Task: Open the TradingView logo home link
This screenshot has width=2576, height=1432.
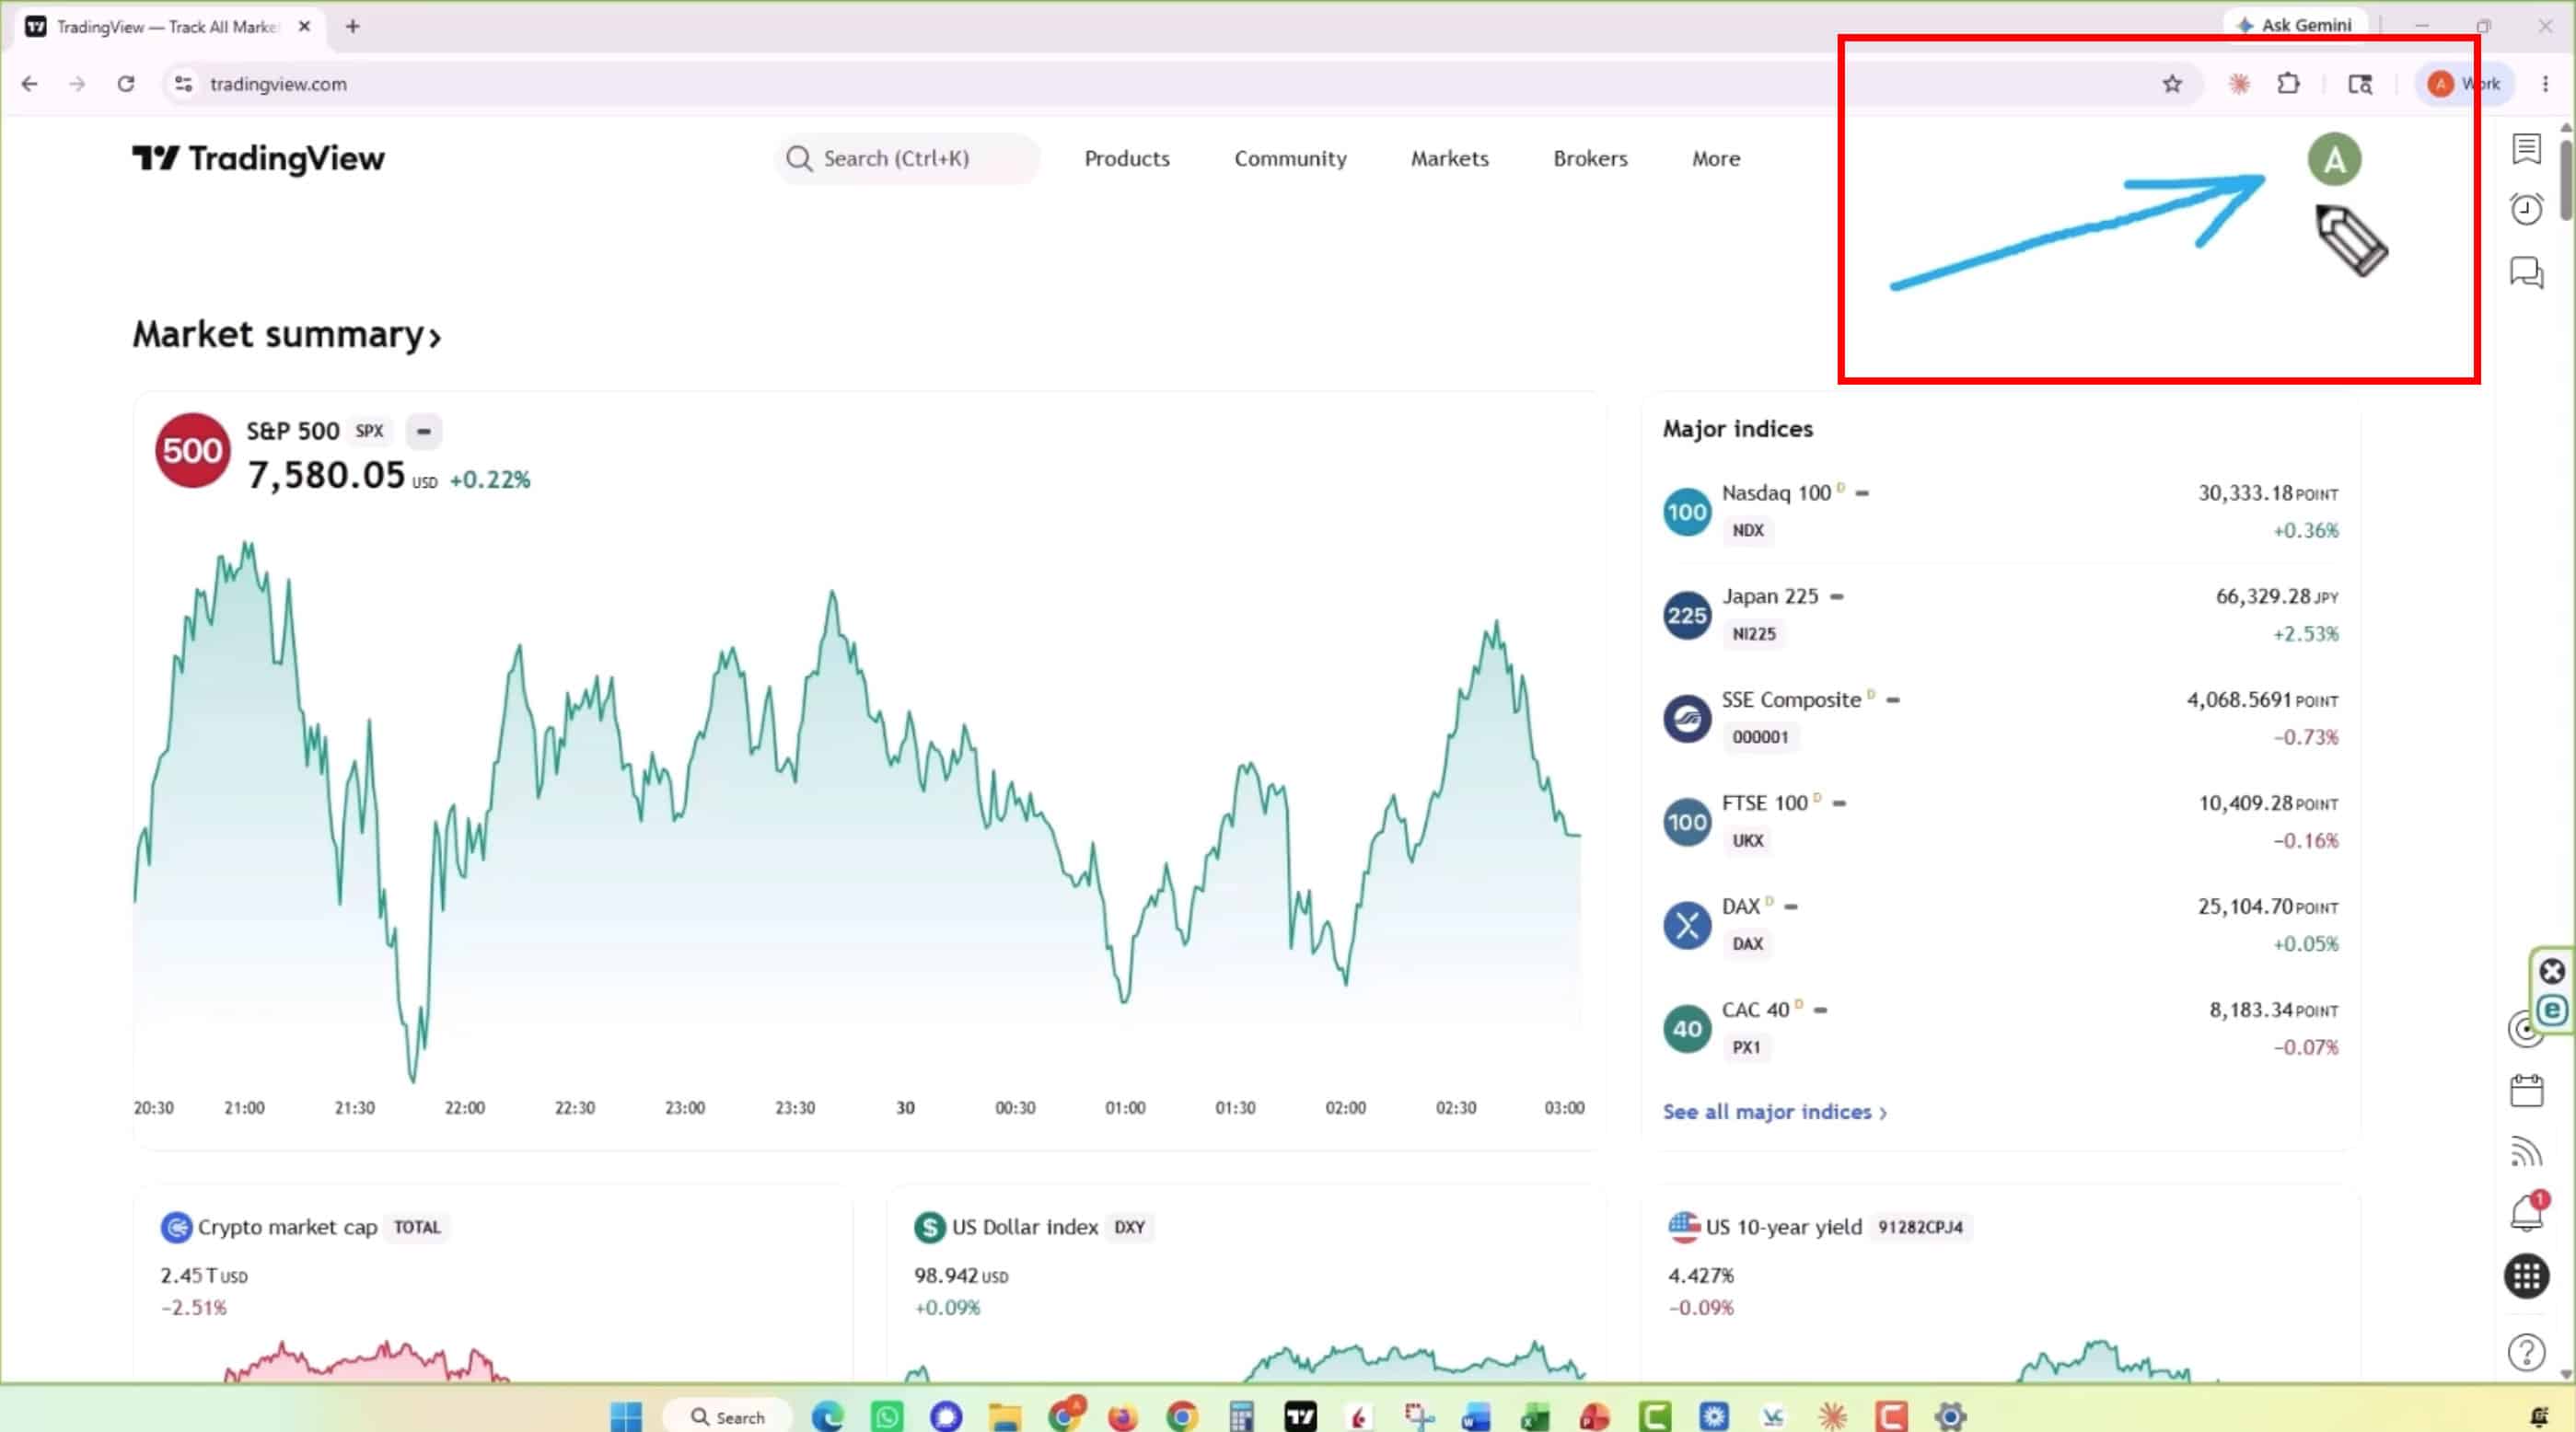Action: [258, 159]
